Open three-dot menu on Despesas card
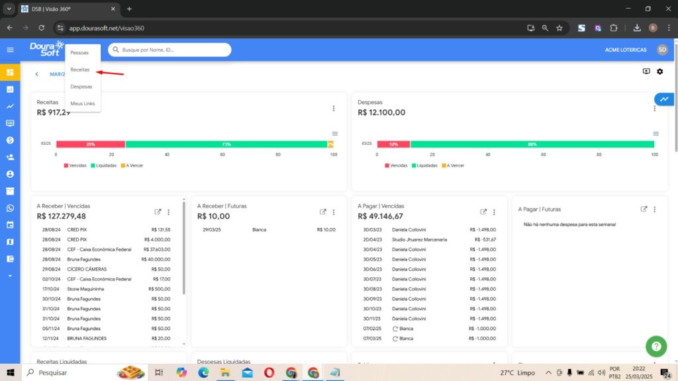Viewport: 678px width, 381px height. pos(654,108)
